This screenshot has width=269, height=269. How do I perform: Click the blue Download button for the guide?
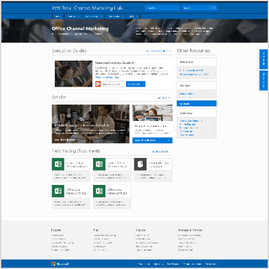[x=136, y=84]
